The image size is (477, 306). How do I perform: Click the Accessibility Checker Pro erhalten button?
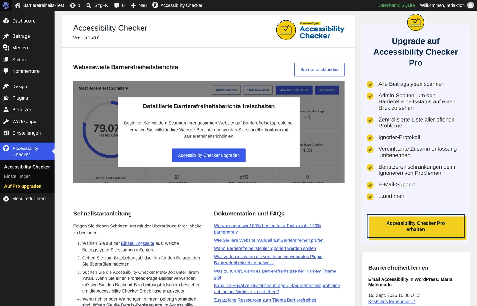pos(415,226)
